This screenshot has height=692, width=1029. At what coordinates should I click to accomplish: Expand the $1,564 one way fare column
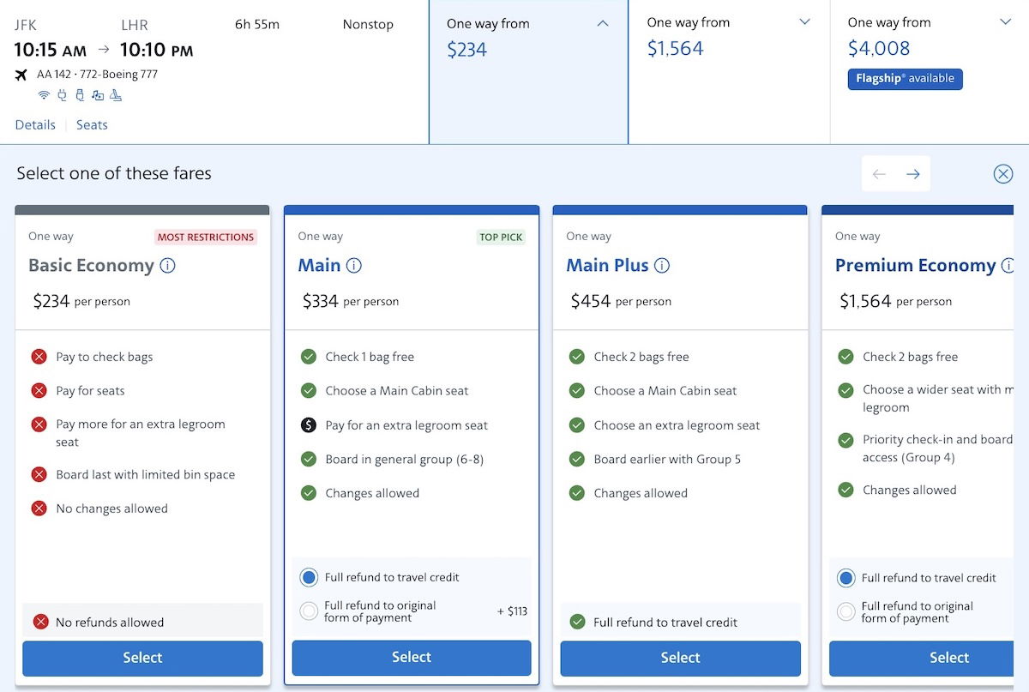pyautogui.click(x=804, y=22)
